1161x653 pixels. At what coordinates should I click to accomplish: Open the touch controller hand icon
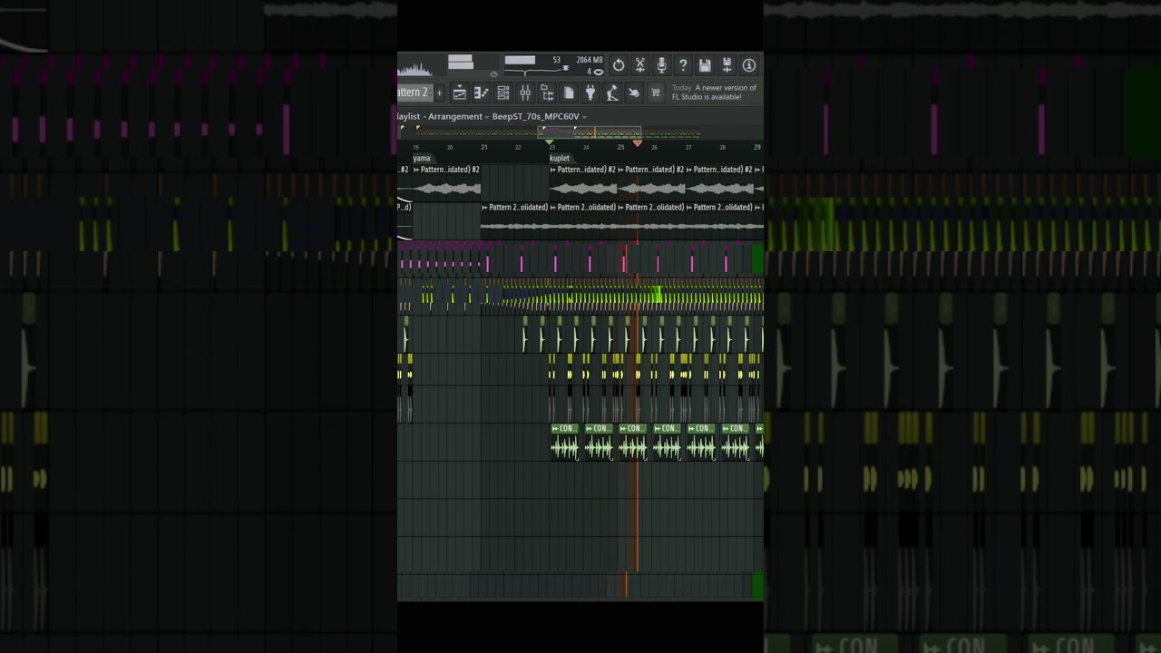point(634,93)
